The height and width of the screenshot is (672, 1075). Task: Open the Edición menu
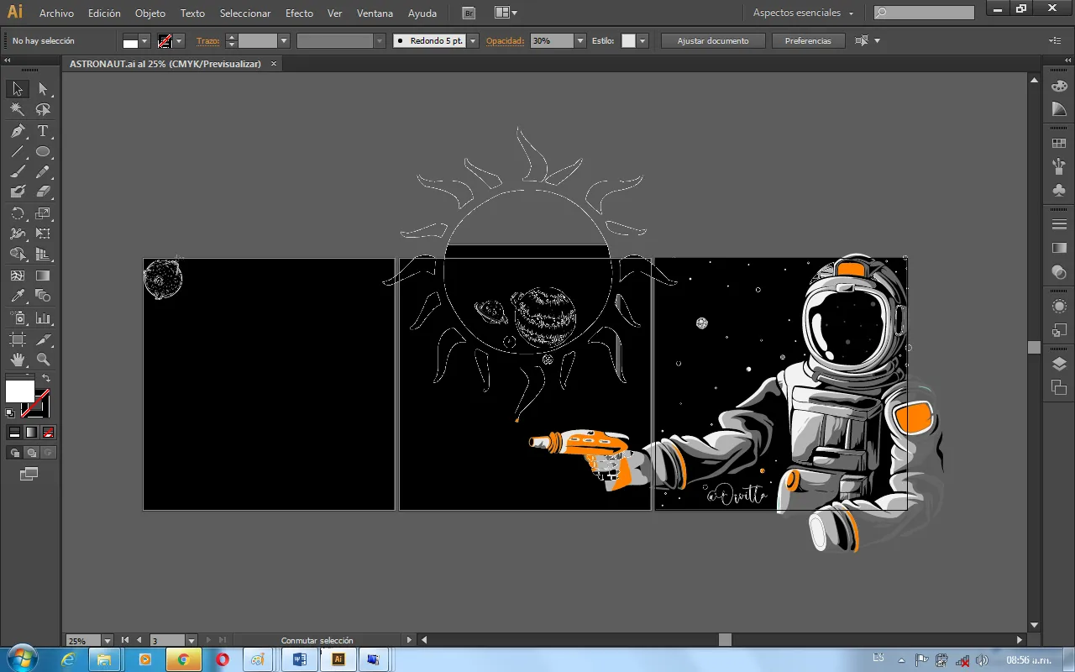104,13
